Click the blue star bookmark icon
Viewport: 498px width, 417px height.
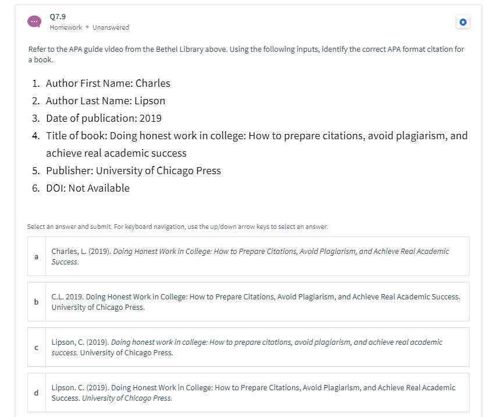(463, 22)
